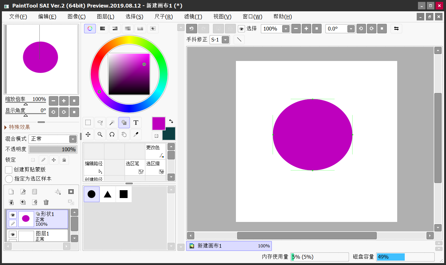Open the 视图(V) menu
The image size is (446, 265).
point(222,17)
